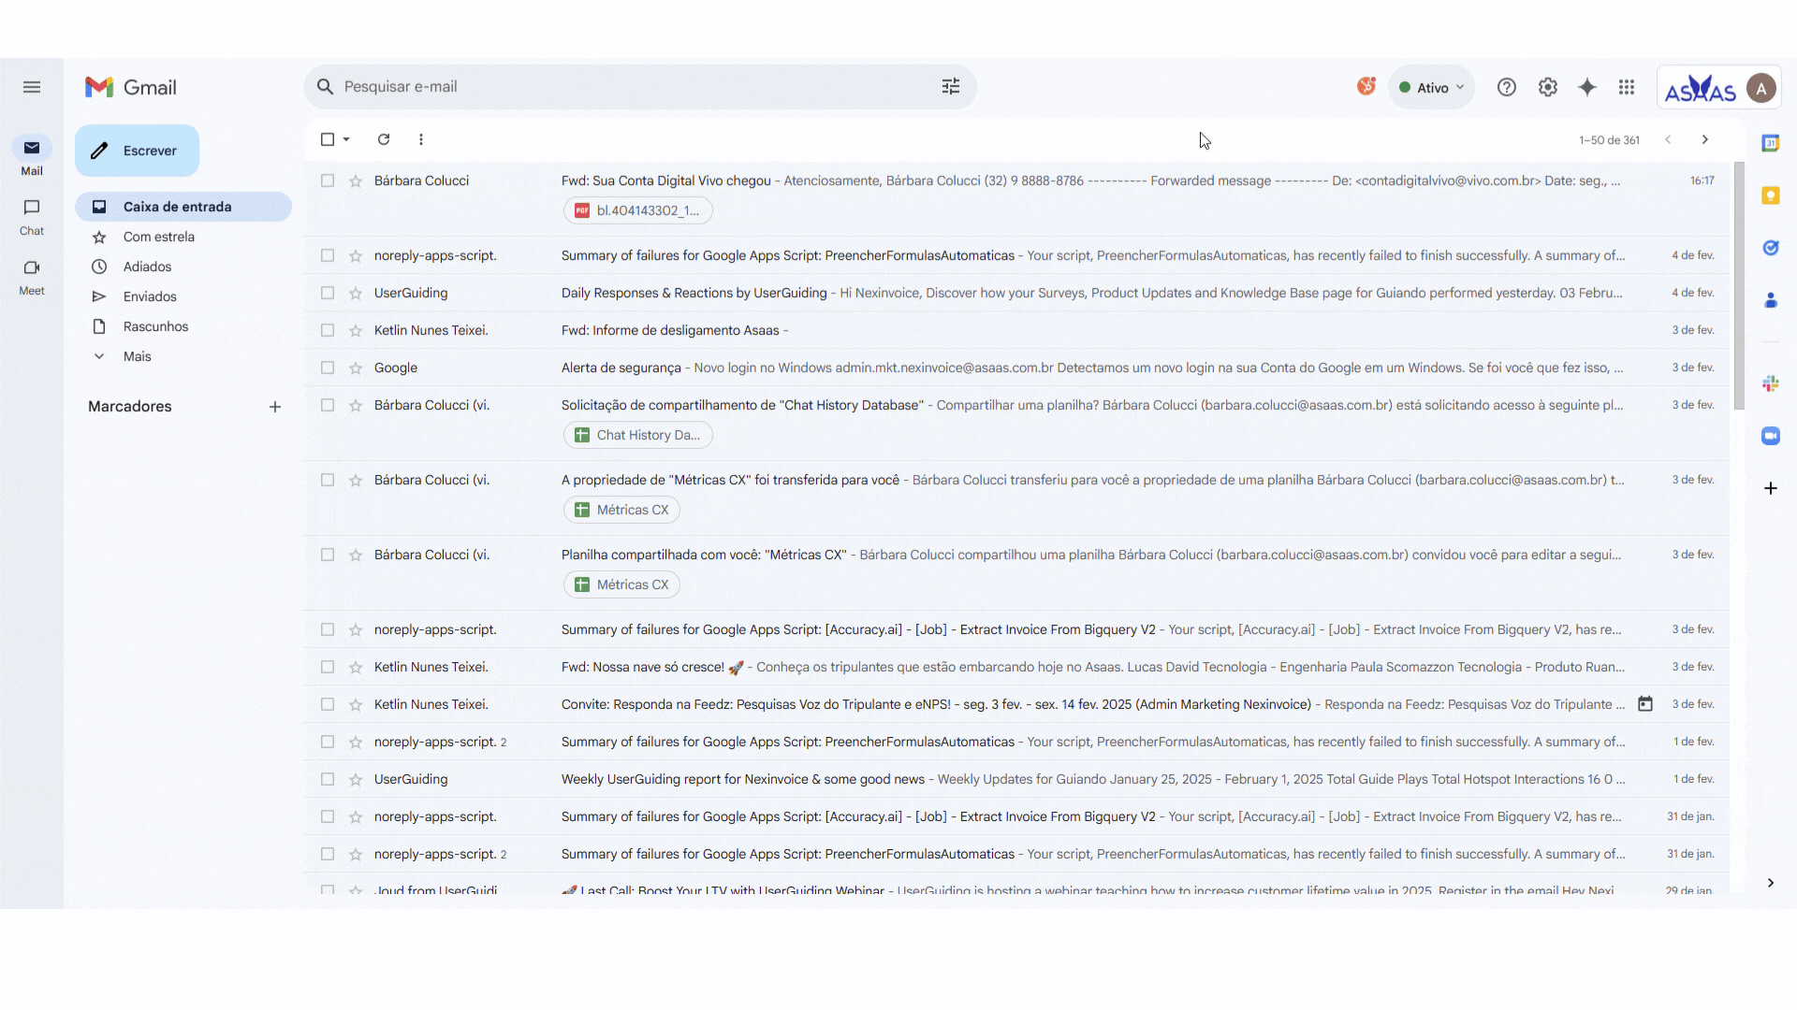Star the Weekly UserGuiding report email
This screenshot has height=1010, width=1797.
356,779
